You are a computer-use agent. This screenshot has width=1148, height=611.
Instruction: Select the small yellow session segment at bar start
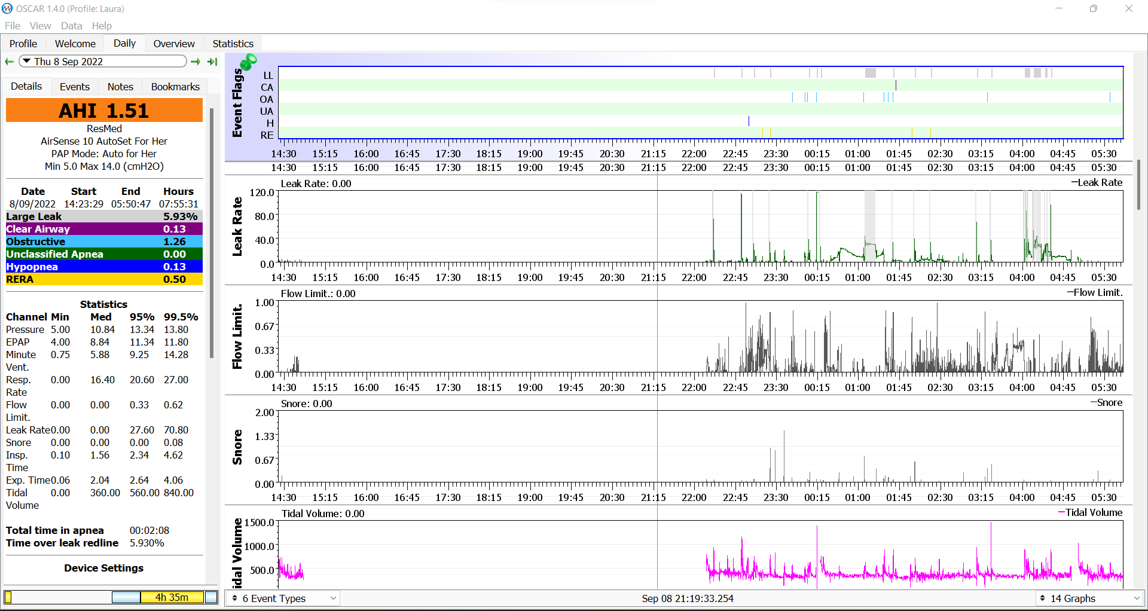[x=8, y=597]
